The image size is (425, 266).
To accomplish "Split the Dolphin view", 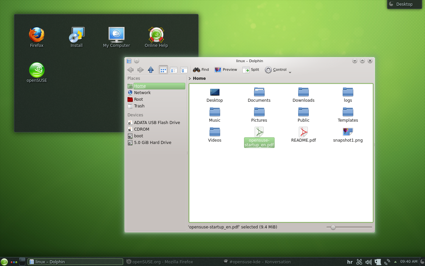I will (x=251, y=70).
